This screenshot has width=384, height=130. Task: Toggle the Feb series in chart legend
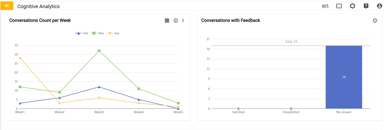tap(81, 33)
